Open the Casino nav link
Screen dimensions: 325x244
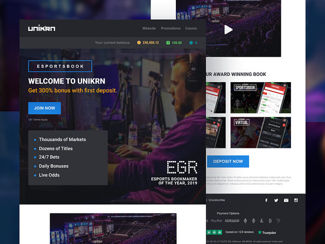point(191,28)
